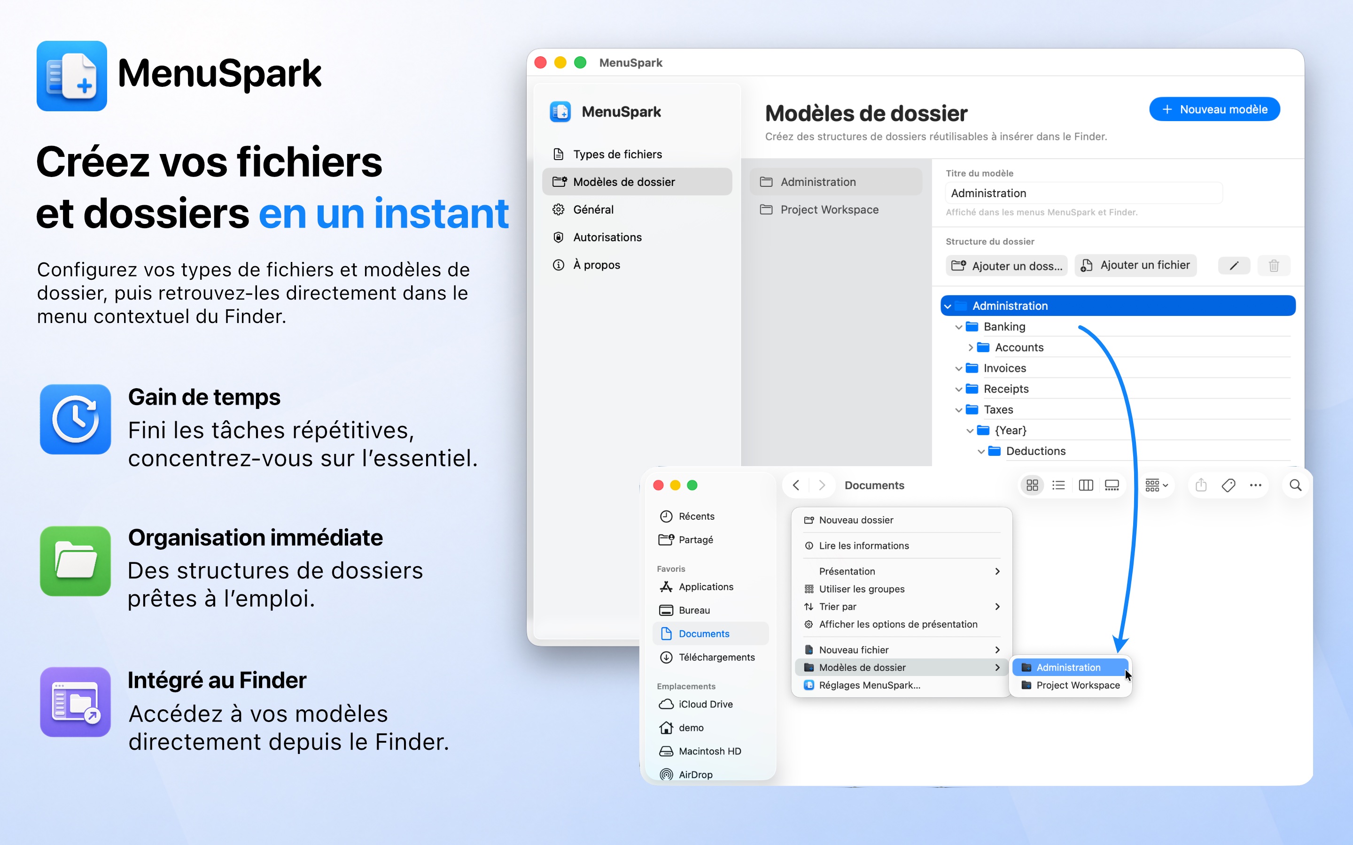This screenshot has width=1353, height=845.
Task: Choose Afficher les options de présentation
Action: (x=902, y=625)
